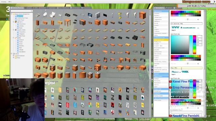Spawn the yellow desk lamp prop

pyautogui.click(x=120, y=15)
